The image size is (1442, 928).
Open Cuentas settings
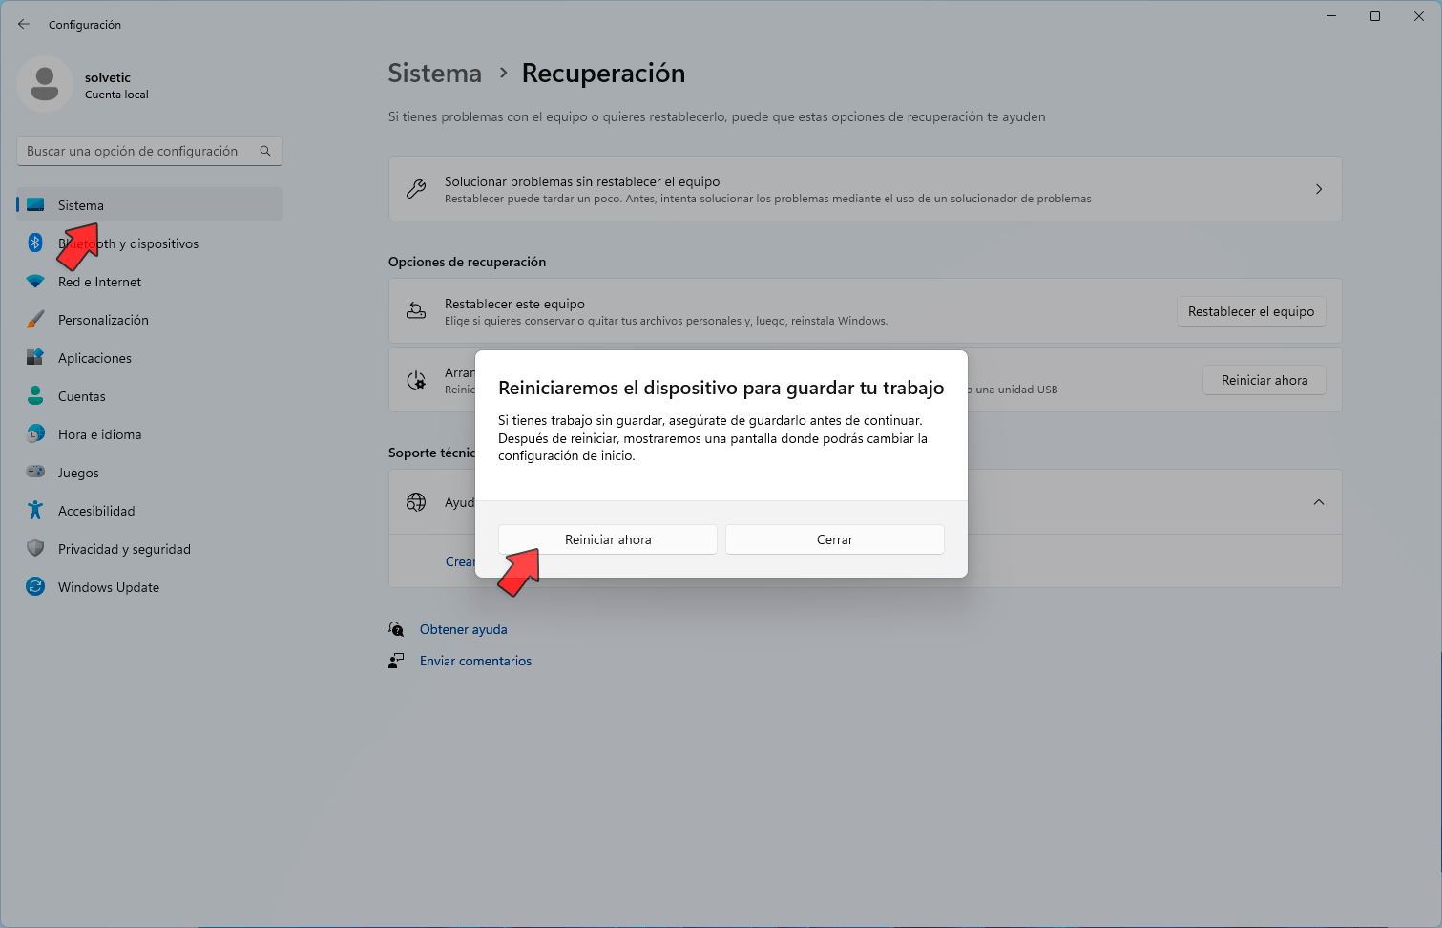click(81, 396)
